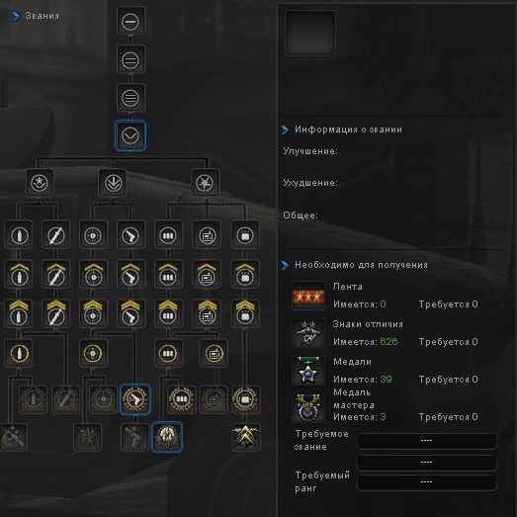Select the one-chevron syringe rank

coord(55,275)
